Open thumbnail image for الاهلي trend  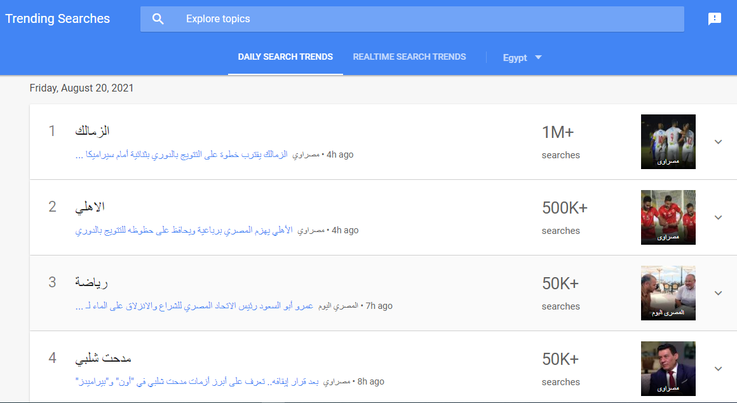coord(668,217)
